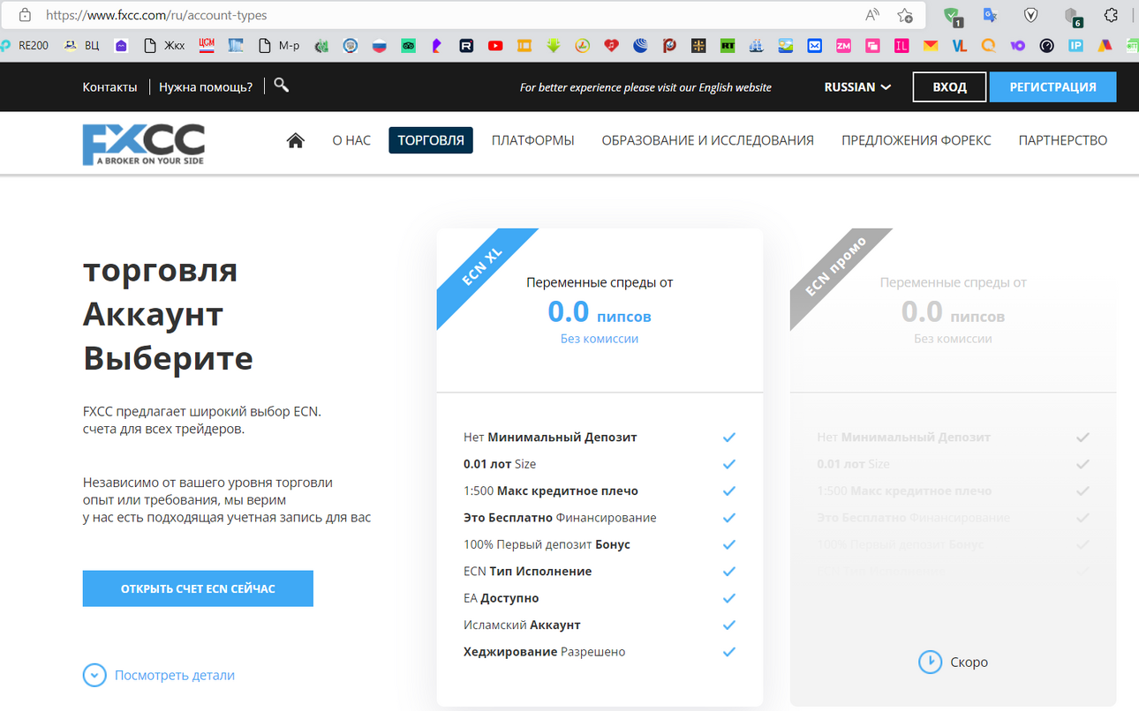The width and height of the screenshot is (1139, 711).
Task: Click the checkmark beside Минимальный Депозит in ECN XL
Action: click(x=728, y=438)
